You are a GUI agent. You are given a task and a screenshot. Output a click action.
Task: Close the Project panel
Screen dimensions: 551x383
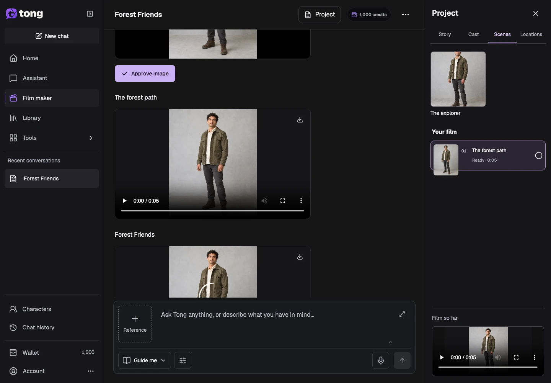[x=536, y=13]
